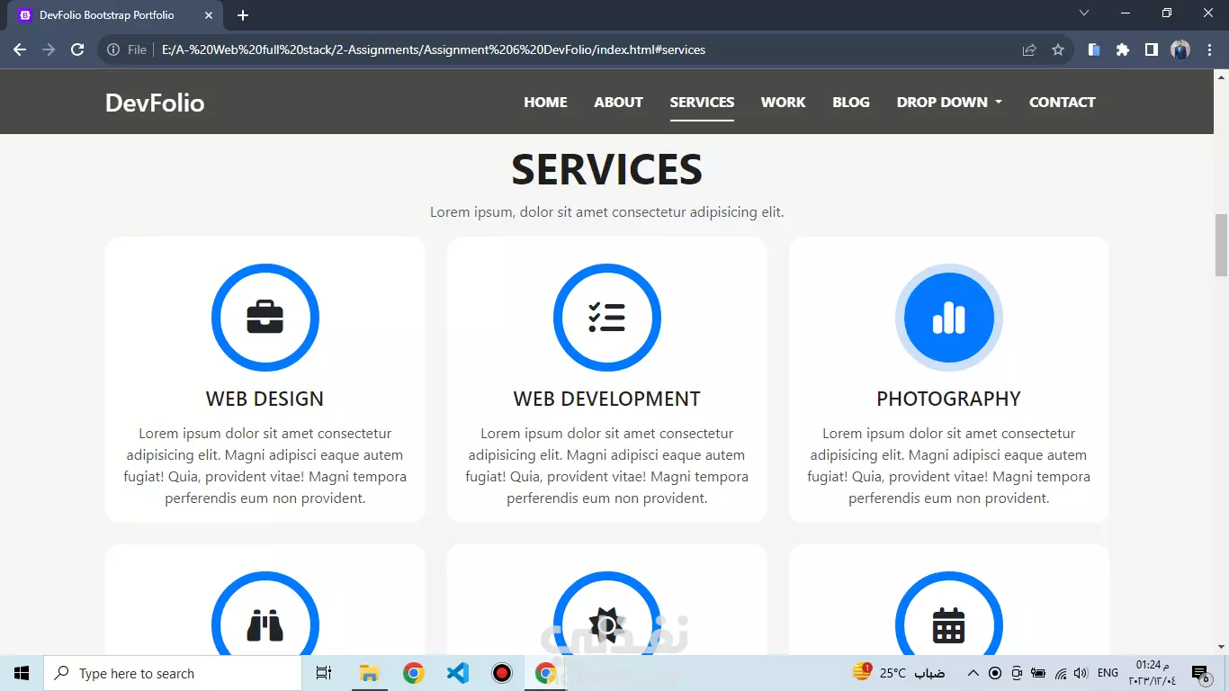Switch input language from ENG
The width and height of the screenshot is (1229, 691).
(x=1108, y=673)
